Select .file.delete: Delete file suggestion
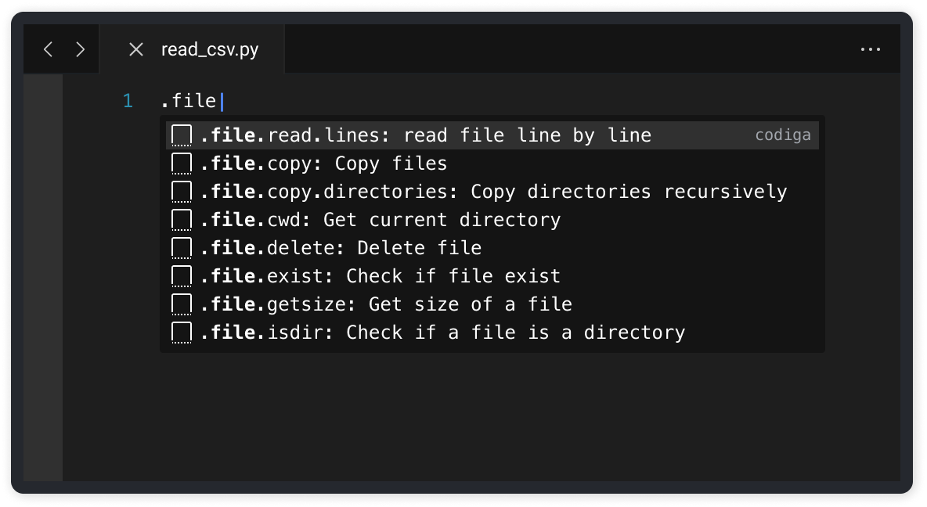The image size is (927, 507). click(492, 248)
